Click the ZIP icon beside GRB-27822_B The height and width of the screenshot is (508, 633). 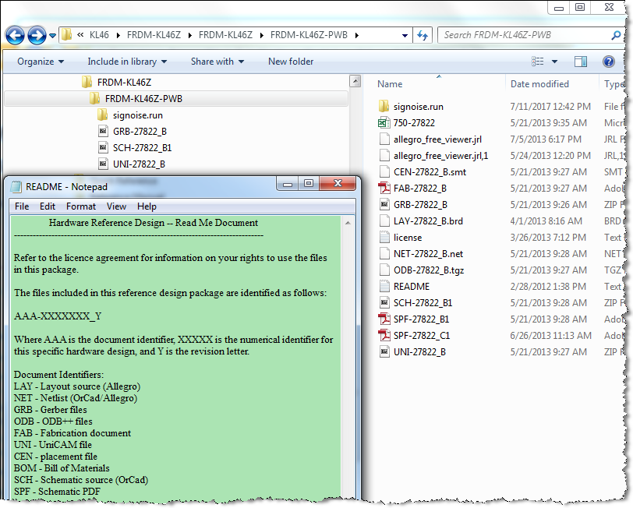pos(385,204)
